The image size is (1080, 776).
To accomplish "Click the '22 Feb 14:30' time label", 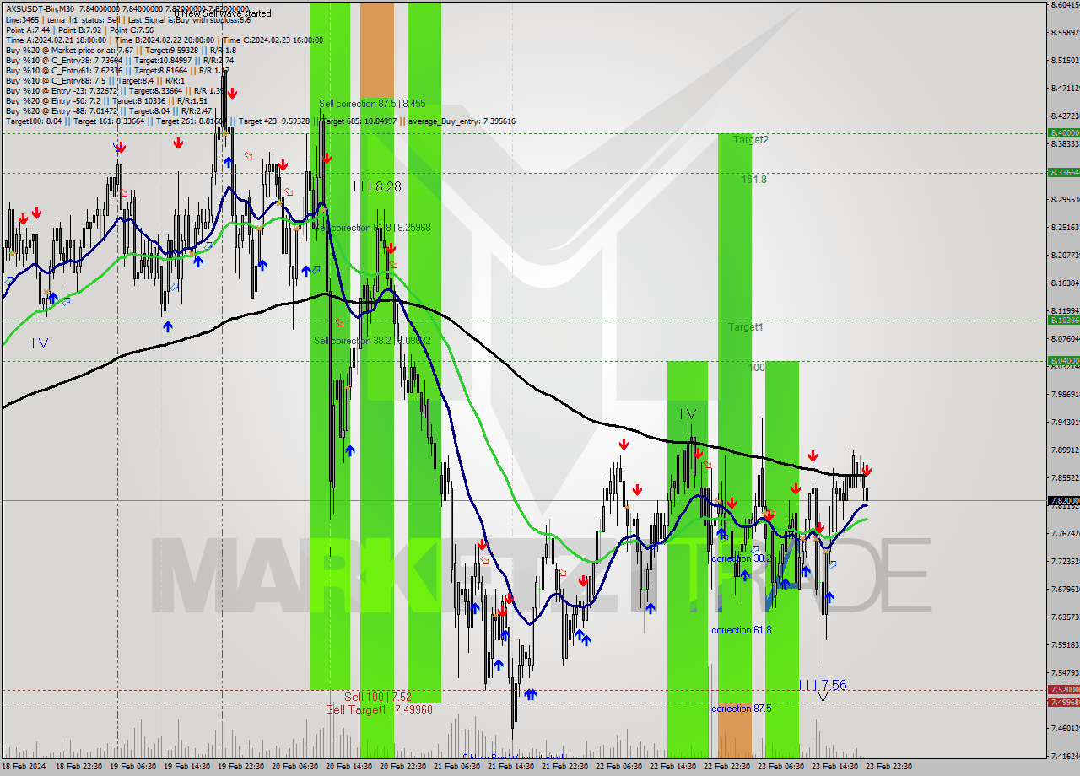I will point(672,767).
